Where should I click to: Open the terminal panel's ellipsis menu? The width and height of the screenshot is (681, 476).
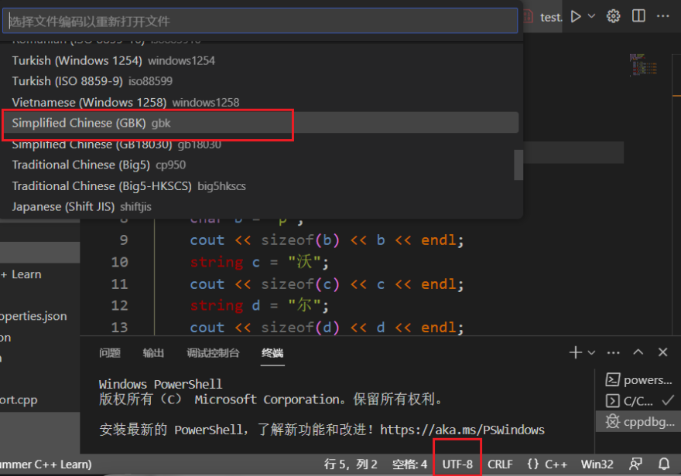point(613,352)
